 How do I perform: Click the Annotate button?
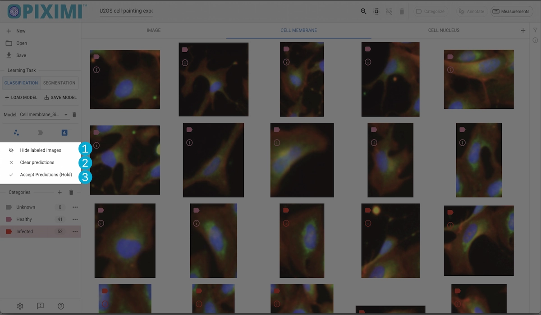[471, 11]
